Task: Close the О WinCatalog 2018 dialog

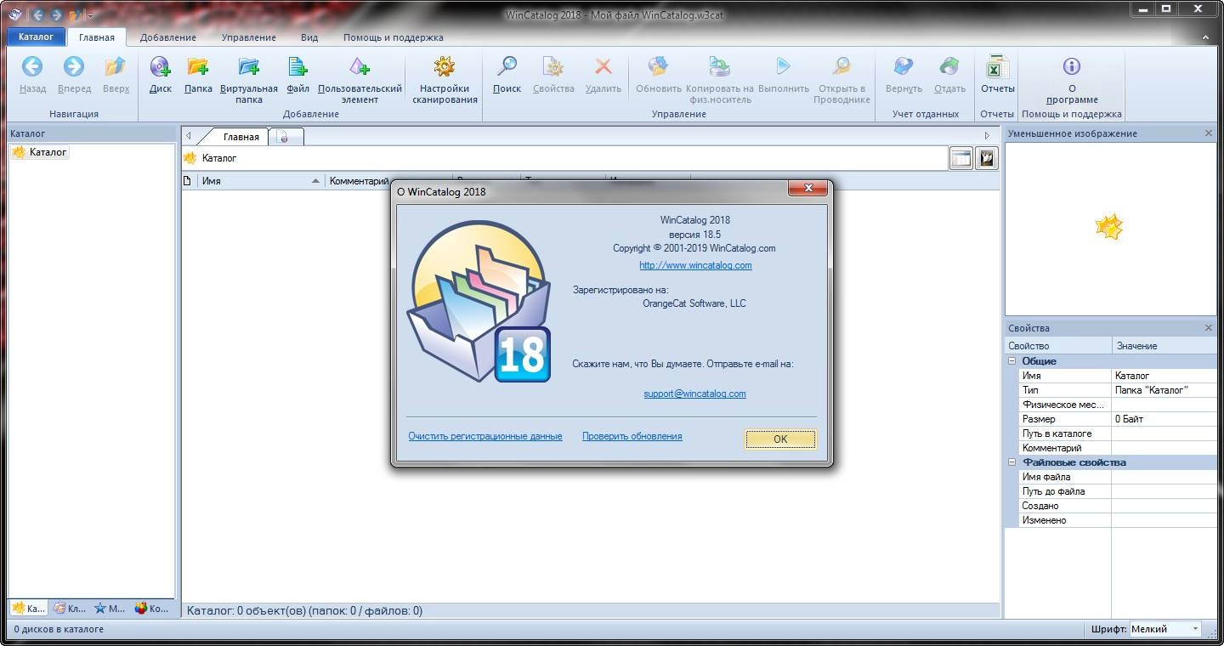Action: pos(807,189)
